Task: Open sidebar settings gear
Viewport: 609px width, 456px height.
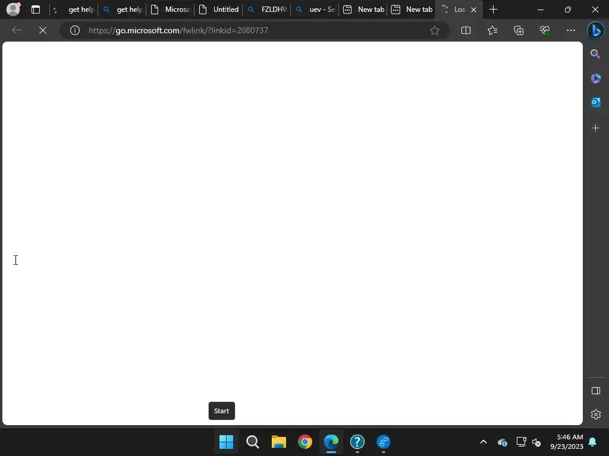Action: pyautogui.click(x=595, y=414)
